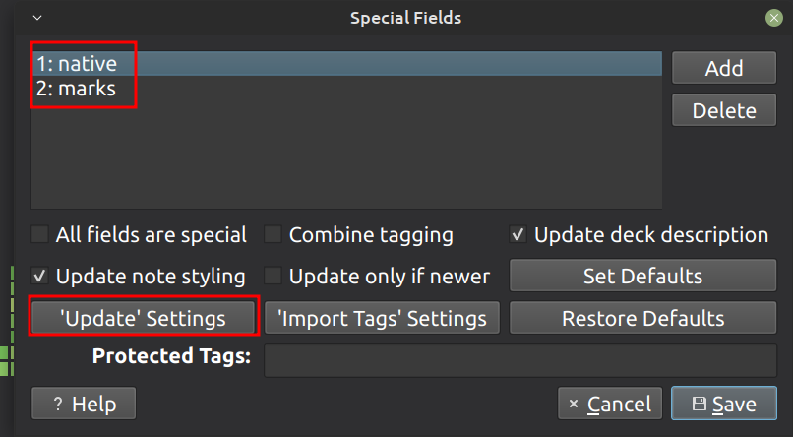
Task: Cancel the dialog with the X Cancel button
Action: point(609,404)
